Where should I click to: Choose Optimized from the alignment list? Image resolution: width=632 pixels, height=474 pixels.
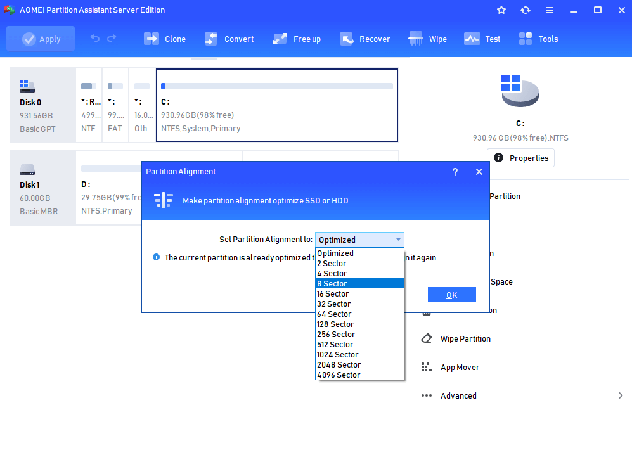click(x=359, y=253)
